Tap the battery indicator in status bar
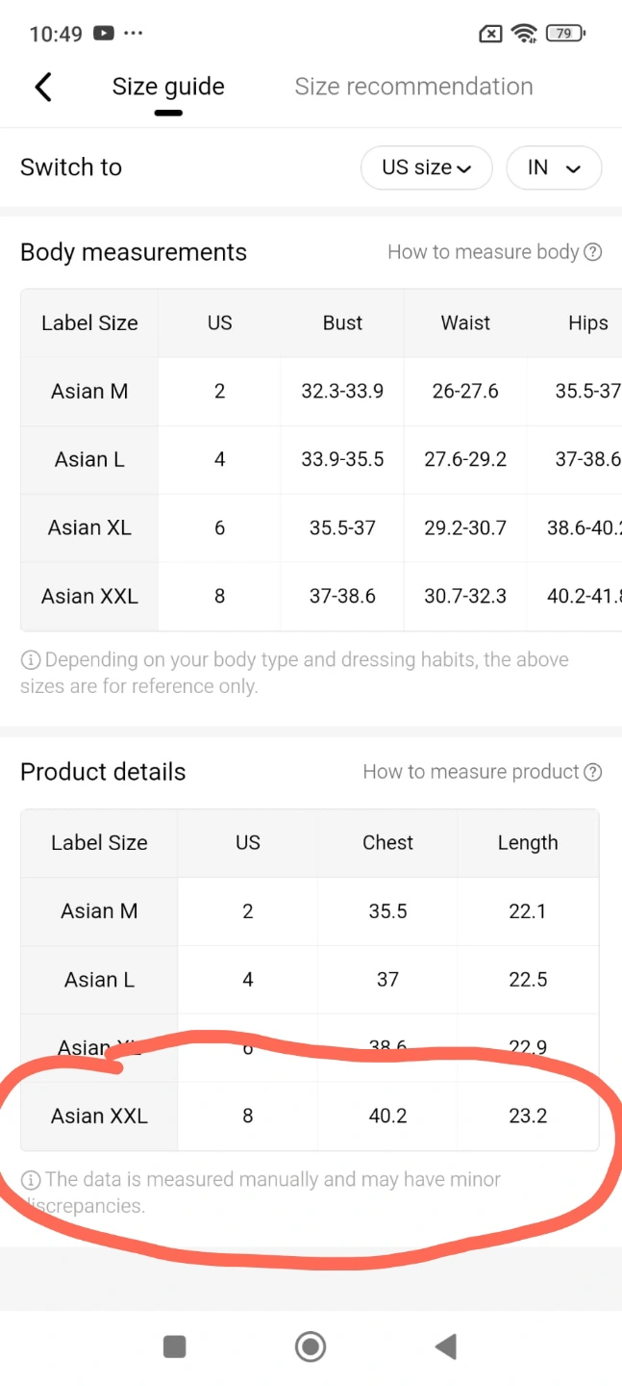 (565, 34)
